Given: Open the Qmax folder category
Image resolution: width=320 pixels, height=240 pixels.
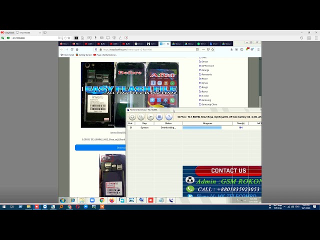Looking at the screenshot, I should coord(203,83).
